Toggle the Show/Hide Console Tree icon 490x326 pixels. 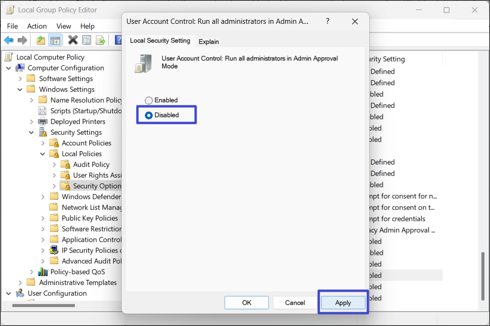pos(55,41)
